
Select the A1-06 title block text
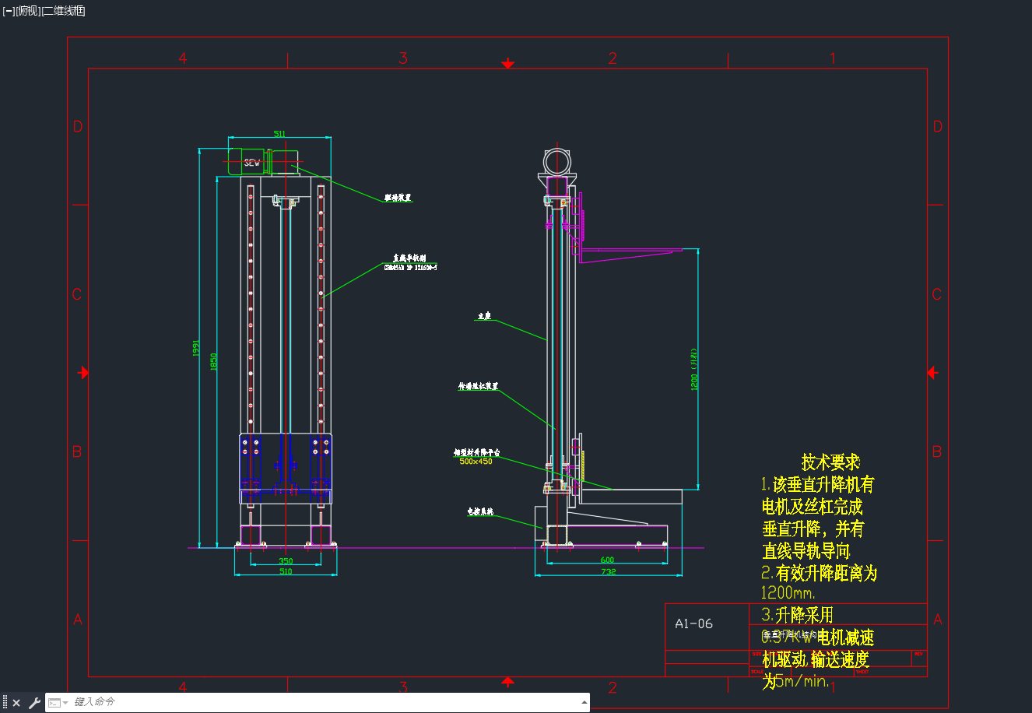point(693,623)
